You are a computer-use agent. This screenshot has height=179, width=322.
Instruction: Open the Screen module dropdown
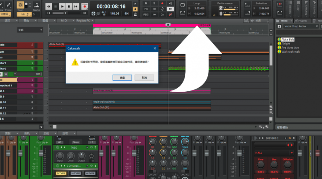pyautogui.click(x=290, y=16)
